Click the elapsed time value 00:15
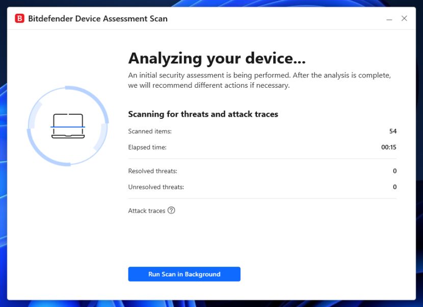The height and width of the screenshot is (307, 423). click(x=389, y=147)
